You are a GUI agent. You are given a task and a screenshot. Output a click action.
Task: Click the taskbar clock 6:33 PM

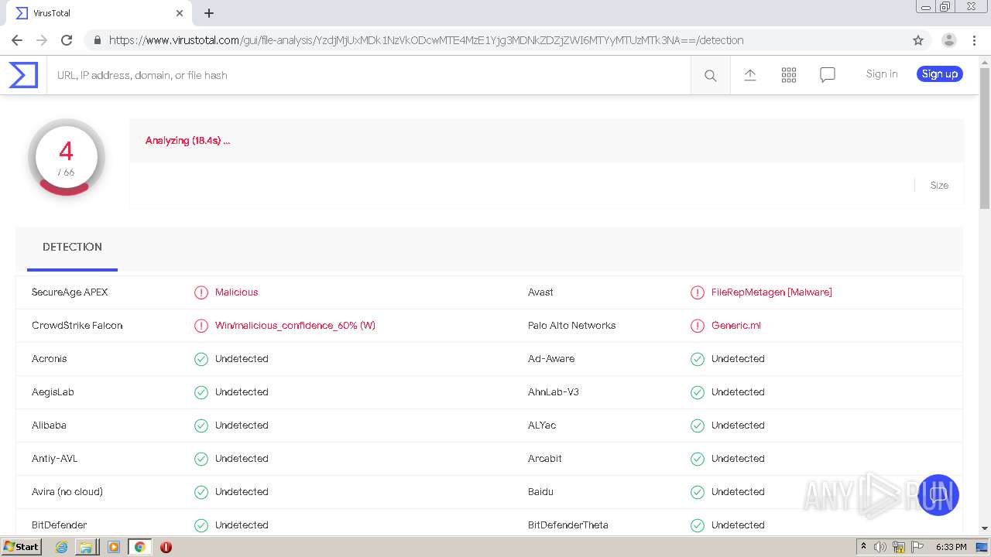tap(951, 547)
